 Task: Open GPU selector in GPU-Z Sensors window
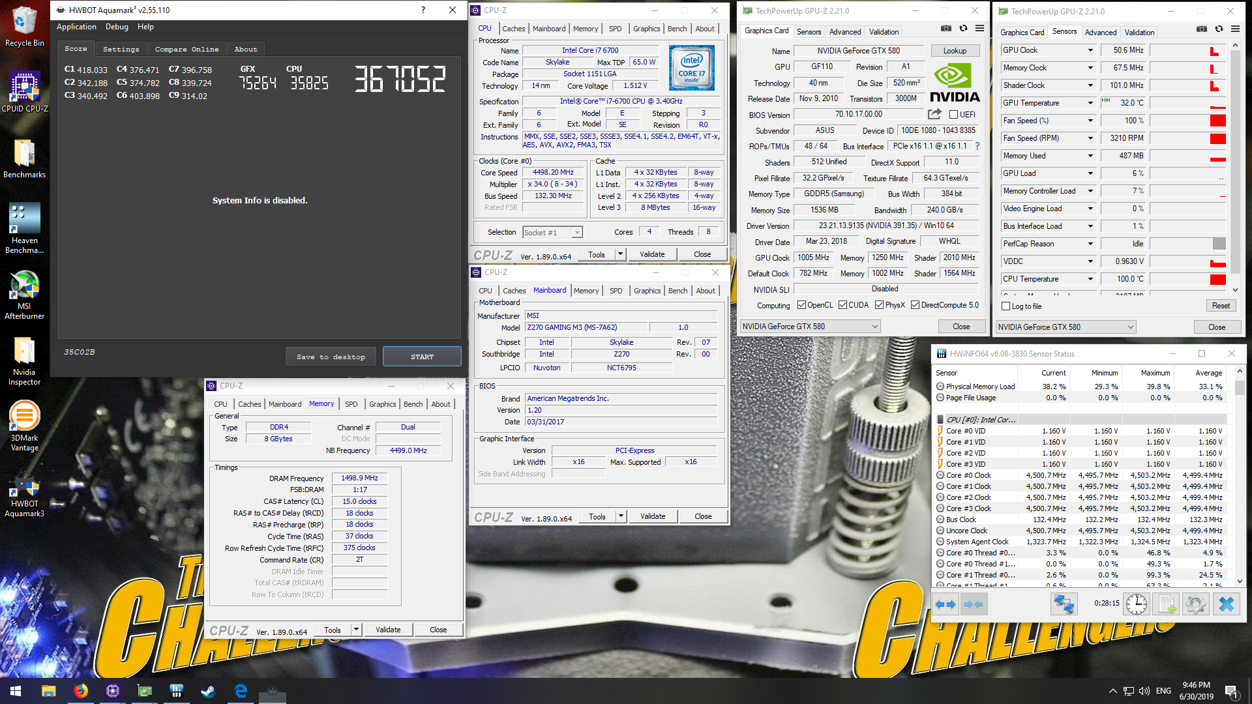[1066, 327]
